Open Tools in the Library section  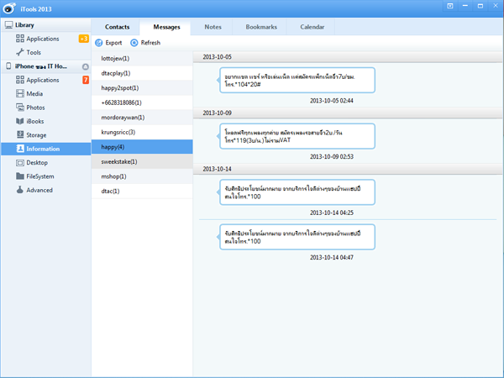pos(34,52)
